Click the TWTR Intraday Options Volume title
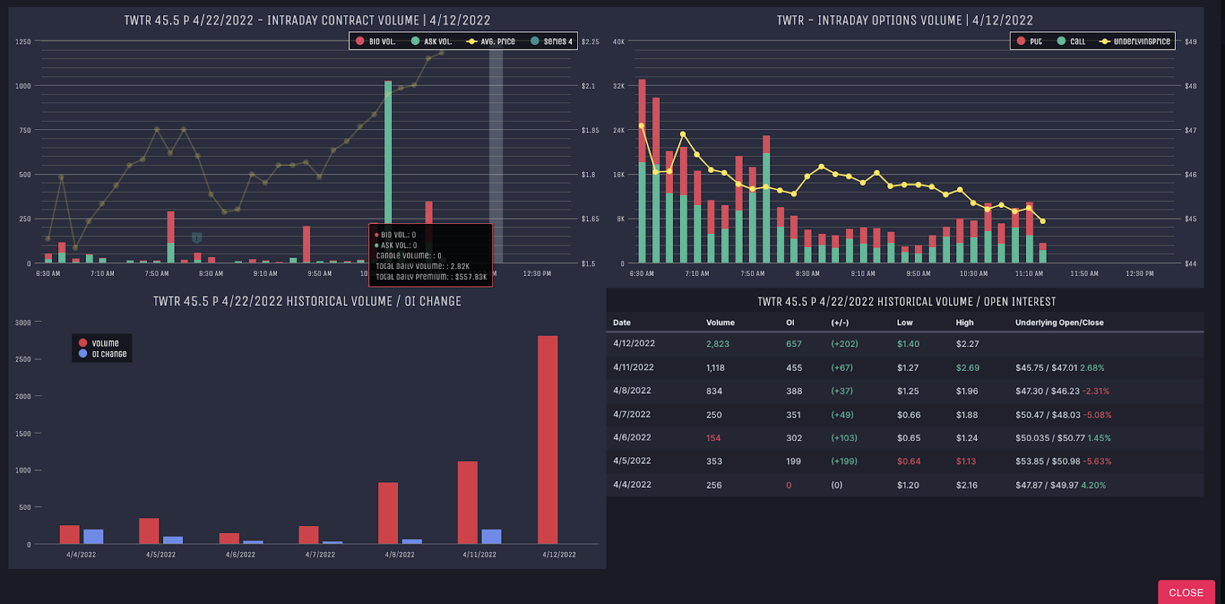The image size is (1225, 604). coord(905,21)
